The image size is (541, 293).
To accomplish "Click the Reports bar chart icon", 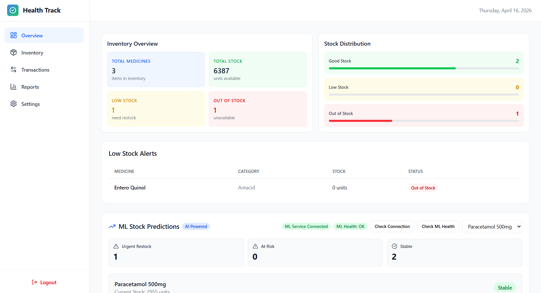I will click(x=13, y=87).
